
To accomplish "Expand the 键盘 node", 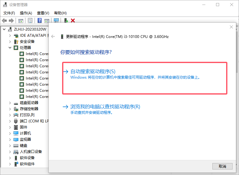I will [10, 146].
